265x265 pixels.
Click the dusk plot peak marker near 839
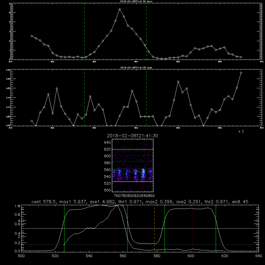[132, 91]
